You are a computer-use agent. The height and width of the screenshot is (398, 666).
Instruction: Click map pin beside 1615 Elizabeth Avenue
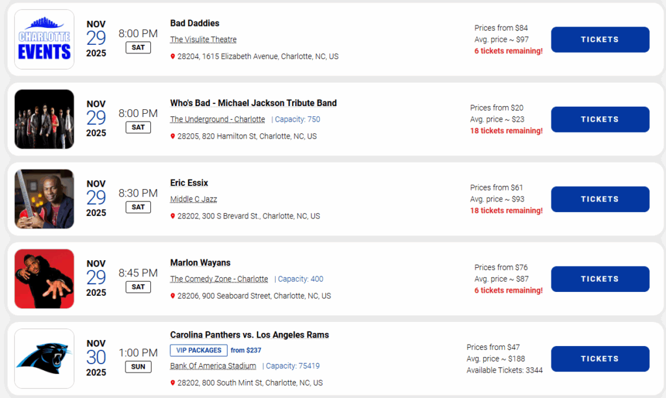point(173,57)
